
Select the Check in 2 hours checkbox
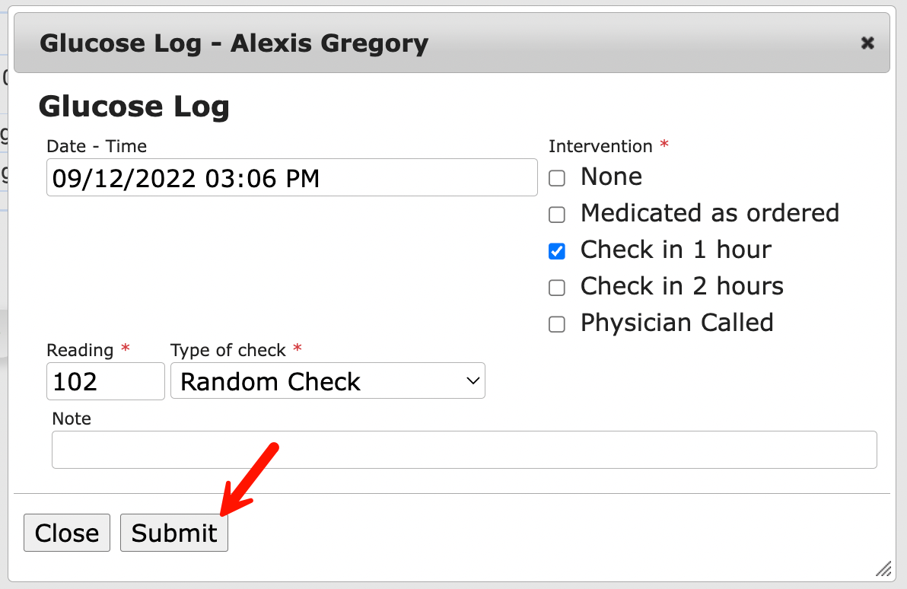pos(557,288)
